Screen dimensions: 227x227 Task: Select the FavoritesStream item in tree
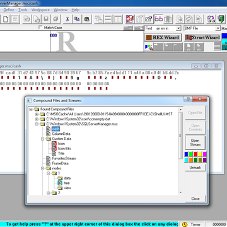click(x=64, y=158)
